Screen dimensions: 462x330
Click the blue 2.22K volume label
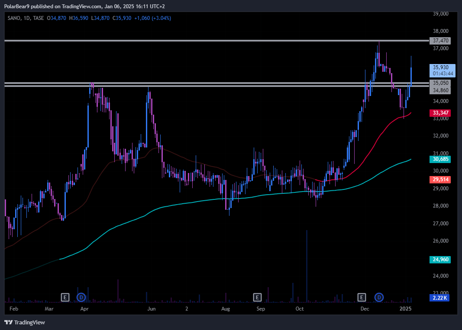point(439,298)
